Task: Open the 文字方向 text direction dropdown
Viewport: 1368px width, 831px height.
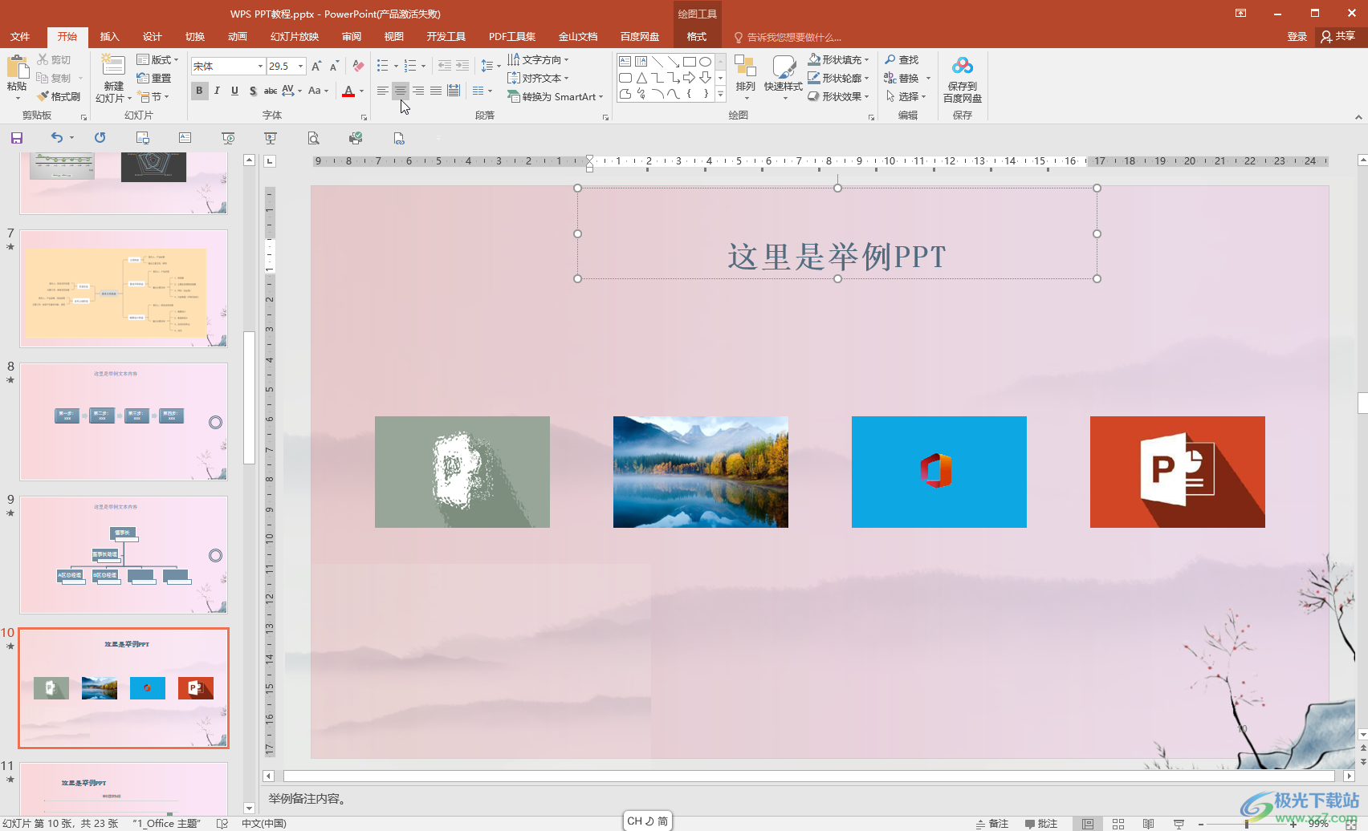Action: coord(538,60)
